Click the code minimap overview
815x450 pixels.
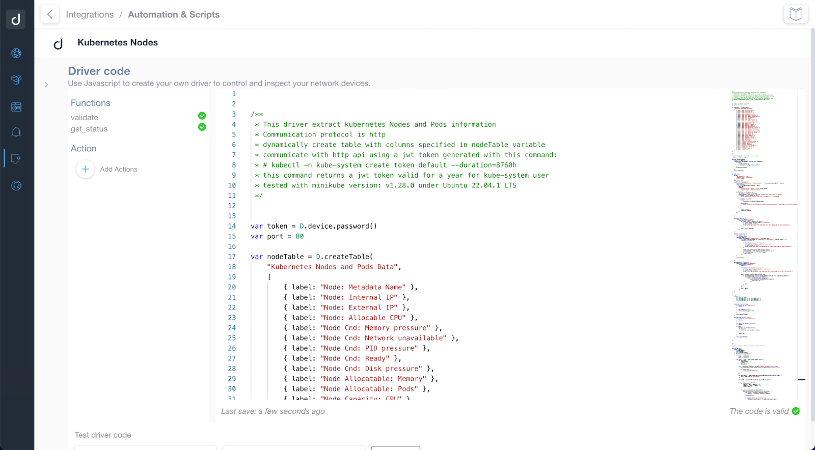click(x=764, y=244)
